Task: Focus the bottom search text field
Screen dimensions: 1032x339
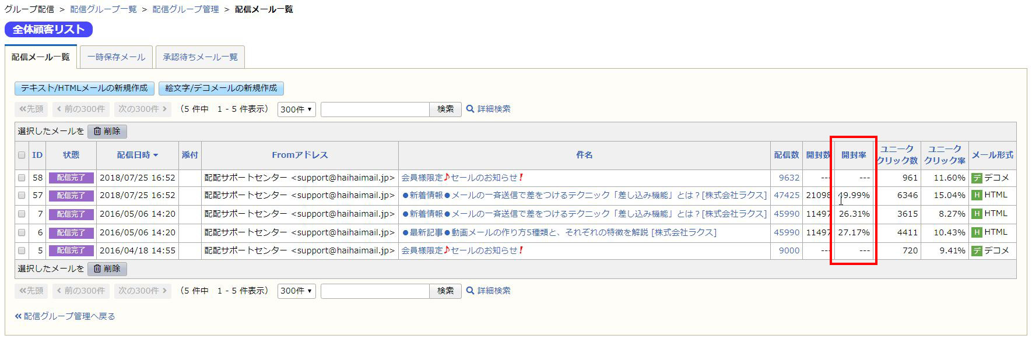Action: point(375,291)
